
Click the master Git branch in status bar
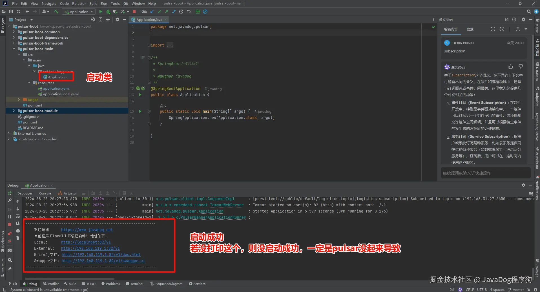coord(516,289)
